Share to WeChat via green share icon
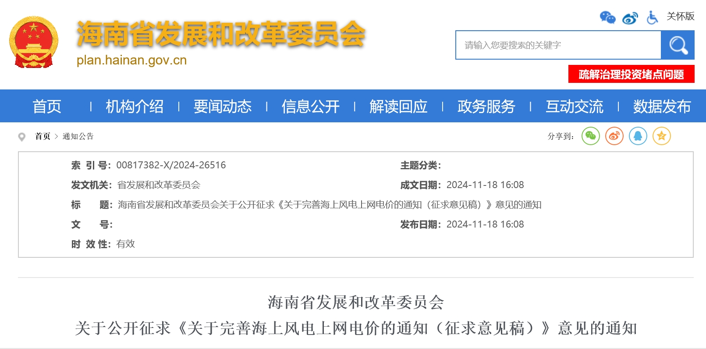Image resolution: width=706 pixels, height=349 pixels. pyautogui.click(x=590, y=136)
